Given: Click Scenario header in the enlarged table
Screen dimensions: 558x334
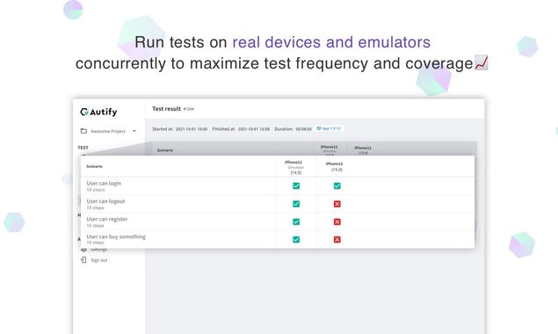Looking at the screenshot, I should click(94, 166).
